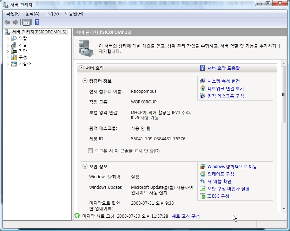Click the icon beside 네트워크 연결 보기
This screenshot has height=231, width=290.
(203, 89)
